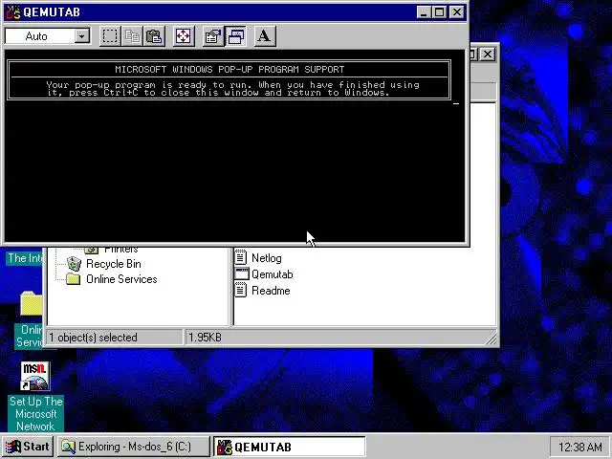612x459 pixels.
Task: Maximize the QEMUTAB window
Action: point(439,12)
